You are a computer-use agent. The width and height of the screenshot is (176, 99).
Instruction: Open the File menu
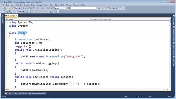[x=3, y=5]
